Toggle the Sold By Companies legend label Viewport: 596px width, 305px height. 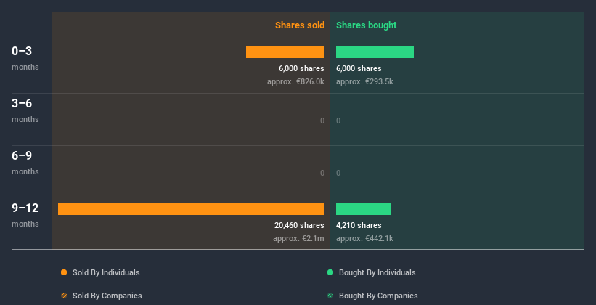(x=107, y=296)
